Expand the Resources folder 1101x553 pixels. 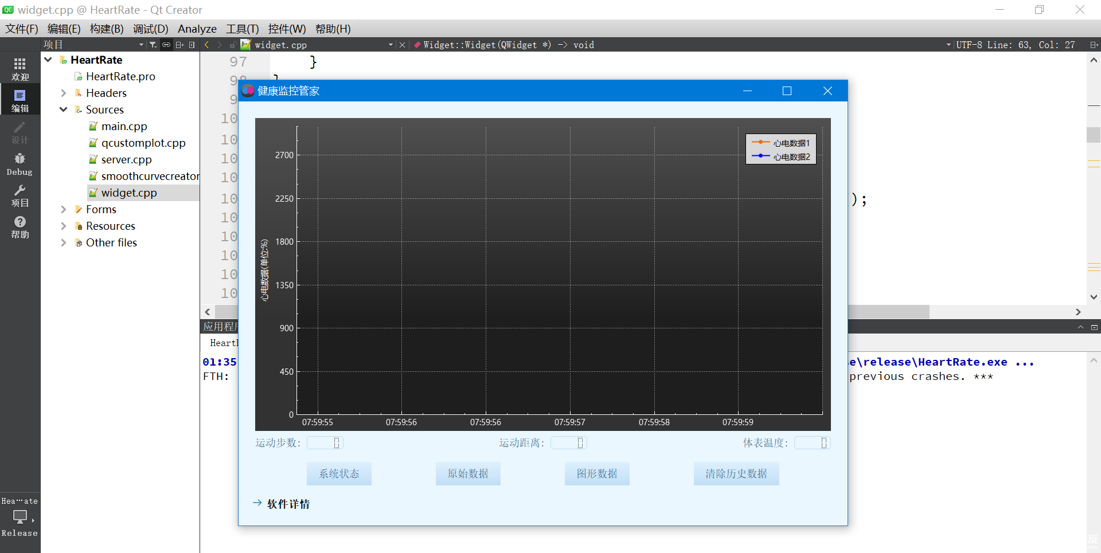pyautogui.click(x=64, y=226)
